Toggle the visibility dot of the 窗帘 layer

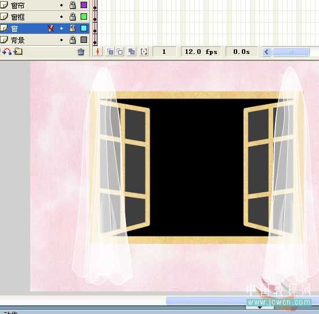61,5
